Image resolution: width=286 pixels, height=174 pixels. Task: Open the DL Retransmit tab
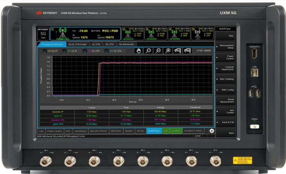[126, 44]
